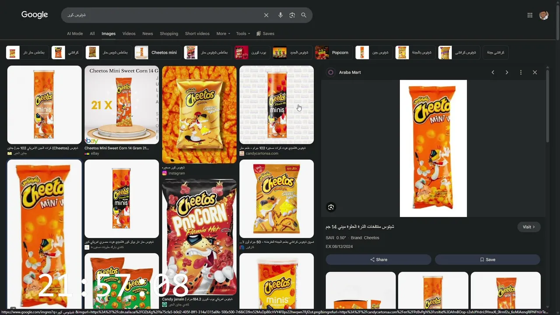Switch to the Videos tab

click(129, 34)
